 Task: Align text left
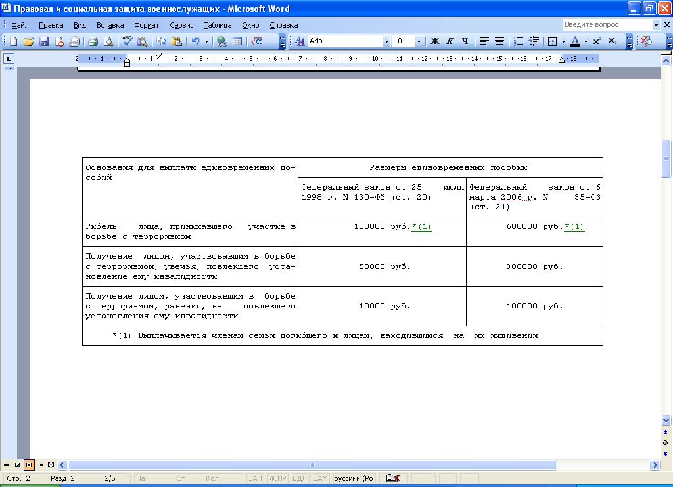pos(484,41)
